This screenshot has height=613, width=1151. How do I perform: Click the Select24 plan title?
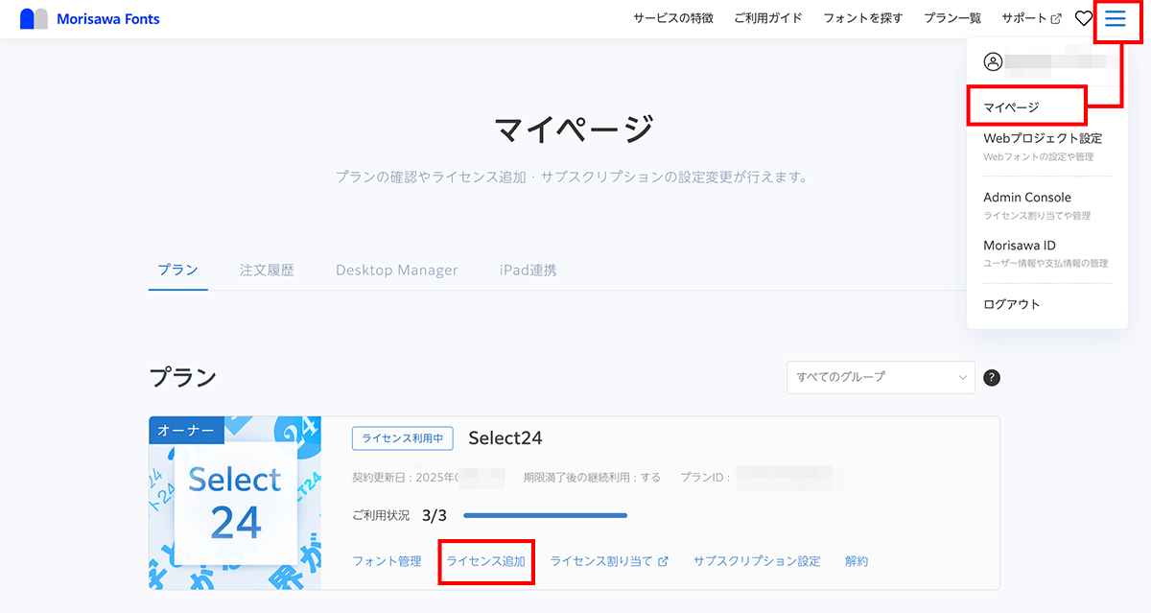coord(505,438)
